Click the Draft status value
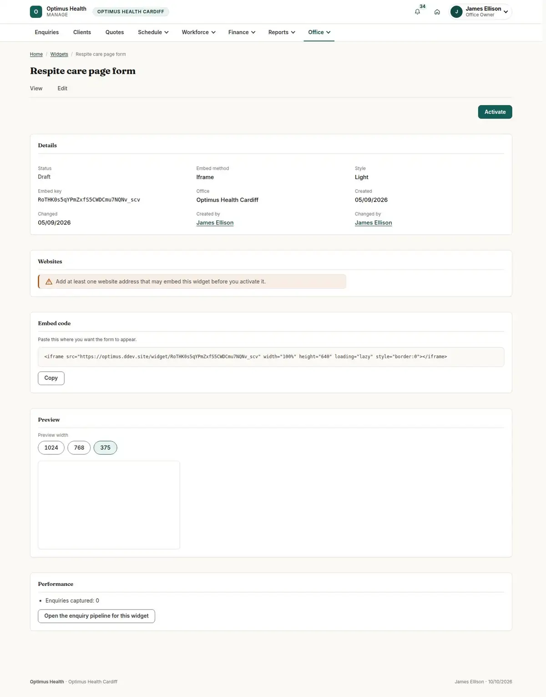This screenshot has height=697, width=546. pyautogui.click(x=44, y=177)
